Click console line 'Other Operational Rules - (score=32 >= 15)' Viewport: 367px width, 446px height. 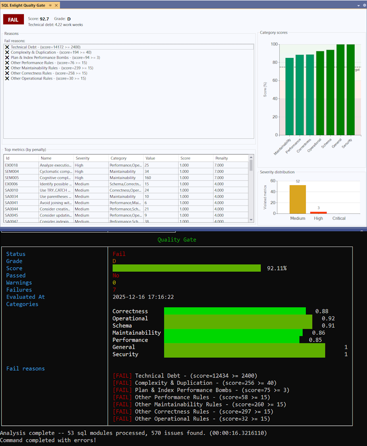pos(203,419)
